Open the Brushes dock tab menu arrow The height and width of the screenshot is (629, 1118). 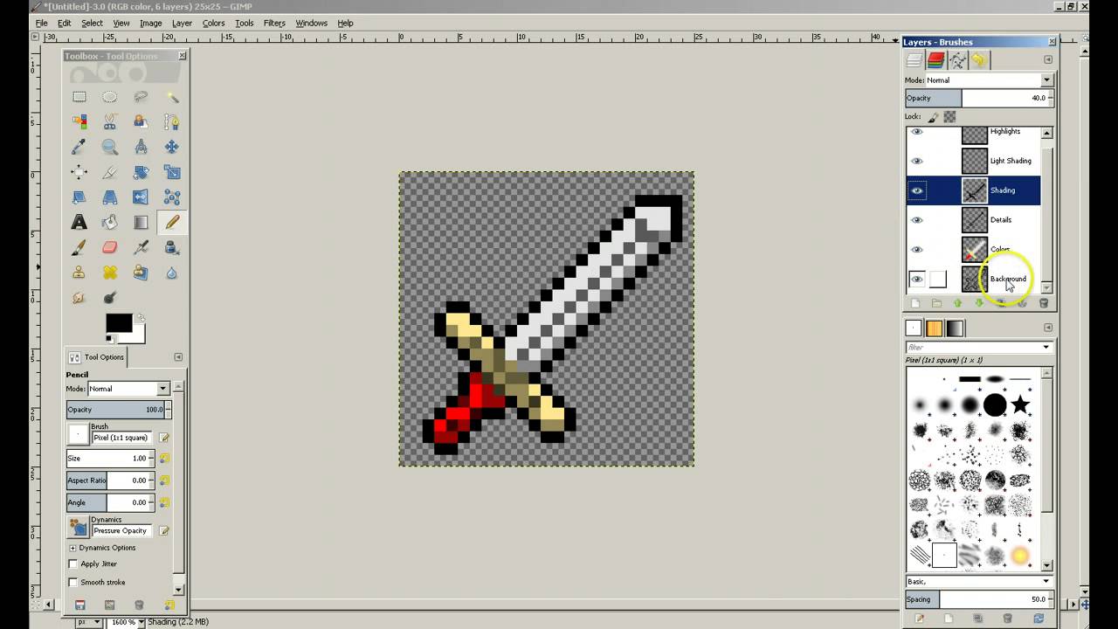tap(1048, 328)
